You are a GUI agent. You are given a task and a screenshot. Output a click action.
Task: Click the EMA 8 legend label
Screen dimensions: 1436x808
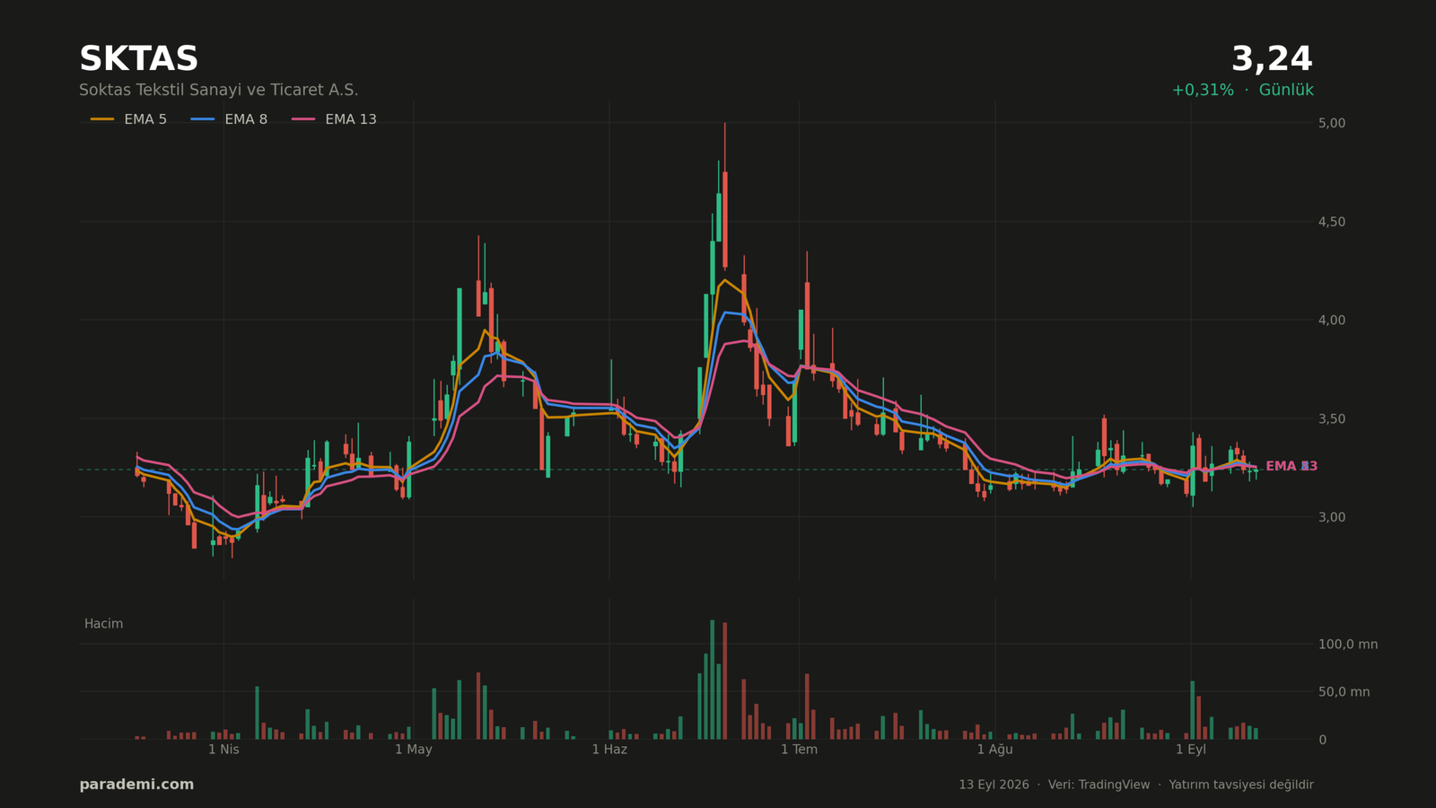[246, 119]
